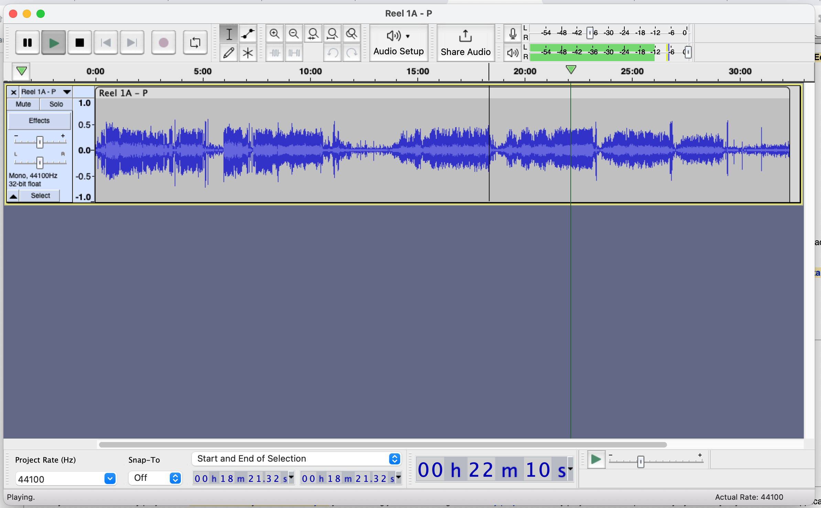Image resolution: width=821 pixels, height=508 pixels.
Task: Click the vertical scale value 1.0
Action: (x=84, y=103)
